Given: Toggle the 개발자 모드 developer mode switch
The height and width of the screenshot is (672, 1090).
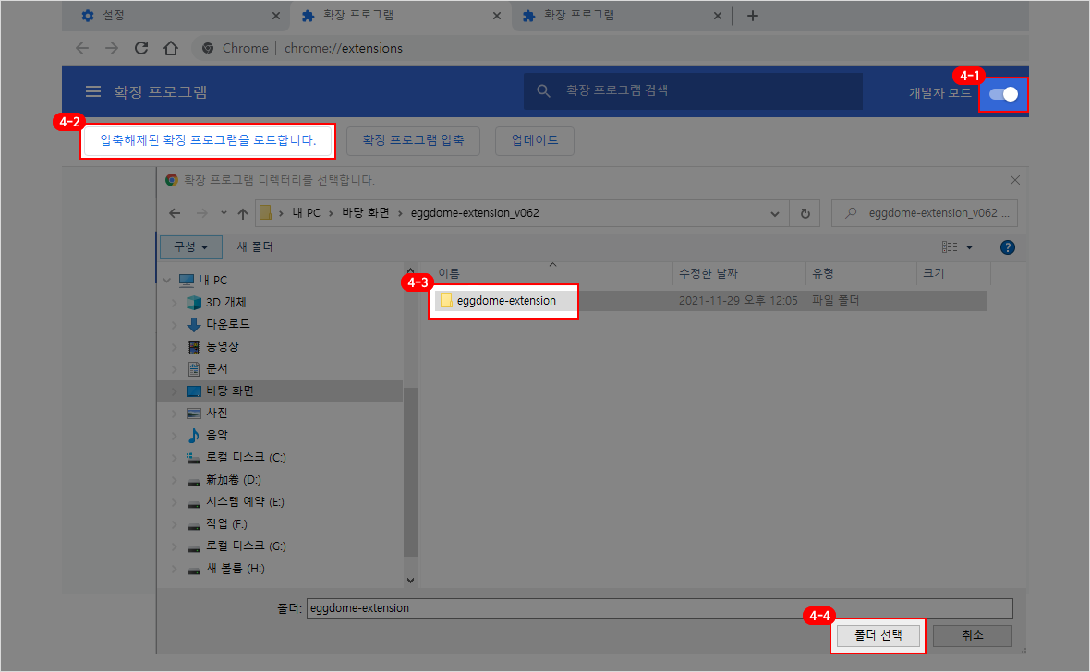Looking at the screenshot, I should click(1003, 93).
